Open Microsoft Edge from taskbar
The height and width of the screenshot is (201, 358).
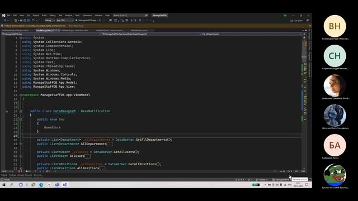point(41,185)
